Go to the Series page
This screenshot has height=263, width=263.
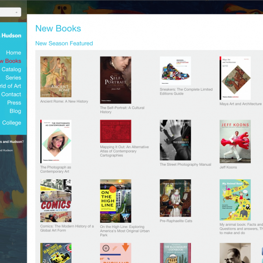(13, 78)
